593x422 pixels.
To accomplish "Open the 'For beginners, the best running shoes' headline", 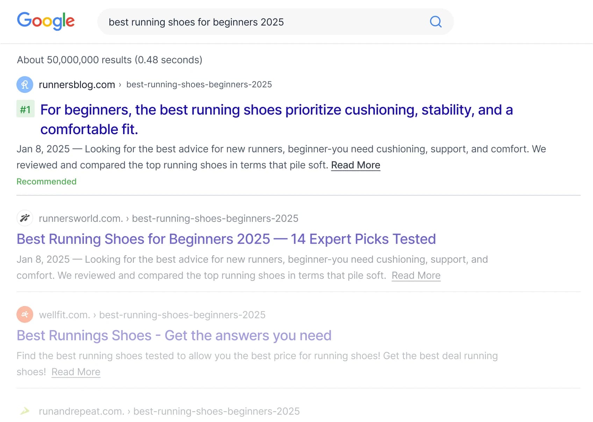I will (277, 119).
